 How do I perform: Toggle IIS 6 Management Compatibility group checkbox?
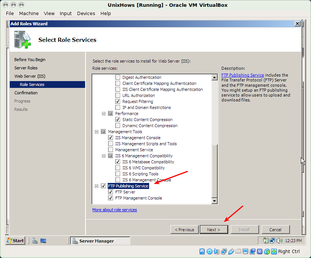[x=110, y=156]
